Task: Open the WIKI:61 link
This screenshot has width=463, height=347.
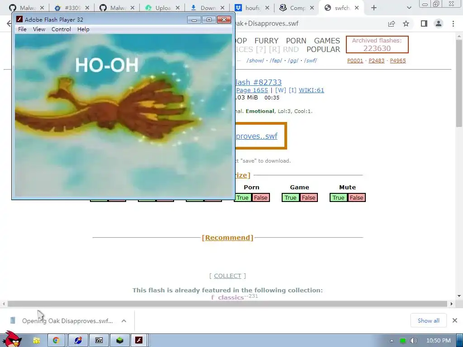Action: click(x=311, y=90)
